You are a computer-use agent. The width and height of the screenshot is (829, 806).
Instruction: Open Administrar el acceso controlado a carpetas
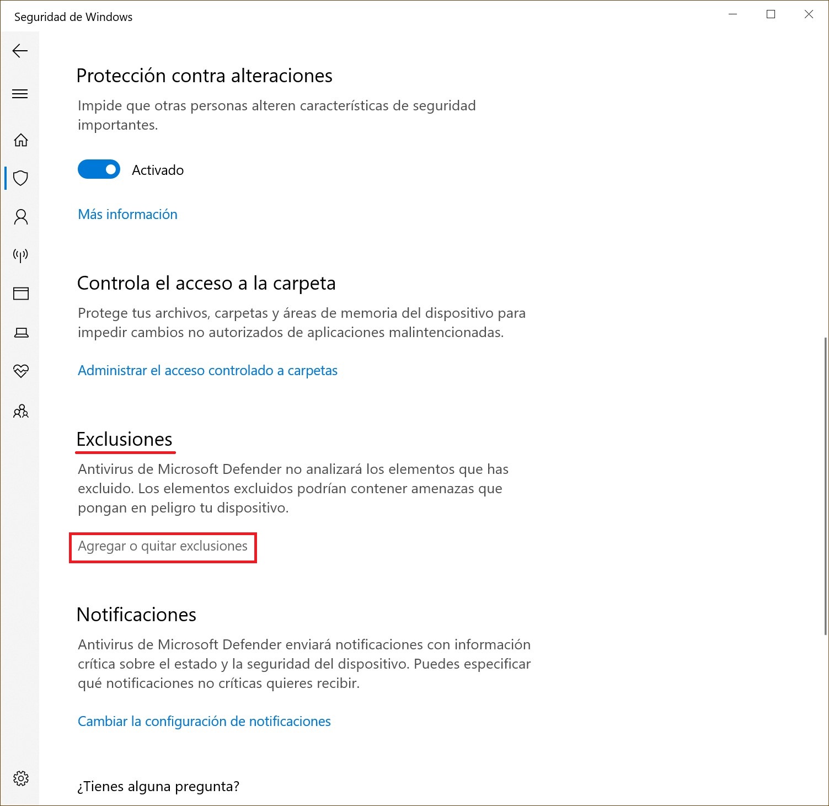(207, 371)
